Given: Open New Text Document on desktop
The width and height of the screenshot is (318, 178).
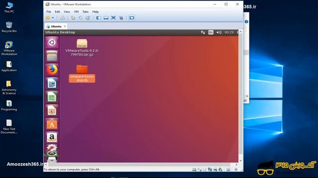Looking at the screenshot, I should point(9,127).
